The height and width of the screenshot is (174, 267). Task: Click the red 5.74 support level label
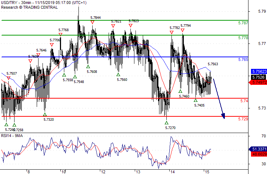point(244,101)
